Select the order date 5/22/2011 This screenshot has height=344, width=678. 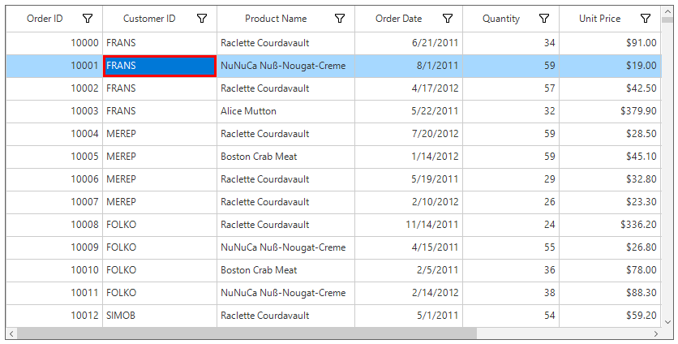click(409, 111)
